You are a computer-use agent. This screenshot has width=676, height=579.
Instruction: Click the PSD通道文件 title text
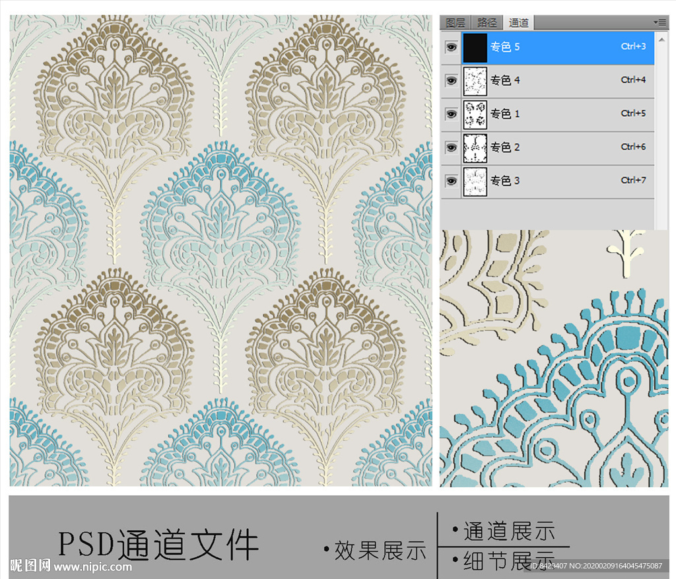158,545
